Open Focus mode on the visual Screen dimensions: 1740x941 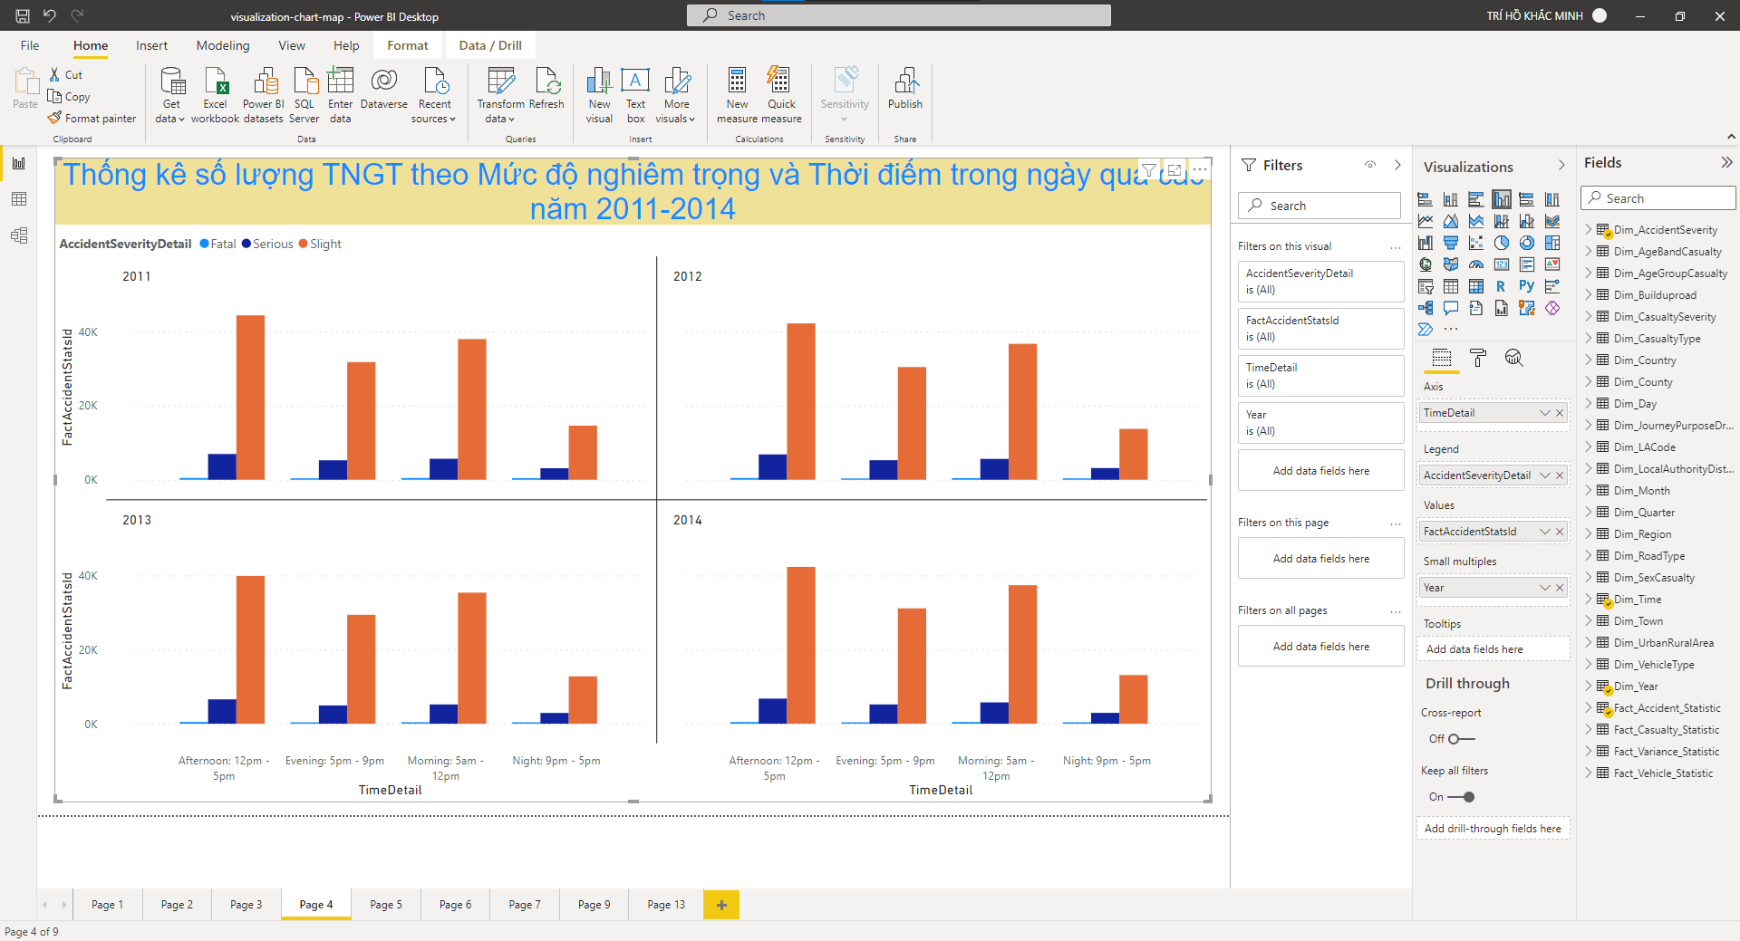tap(1174, 169)
